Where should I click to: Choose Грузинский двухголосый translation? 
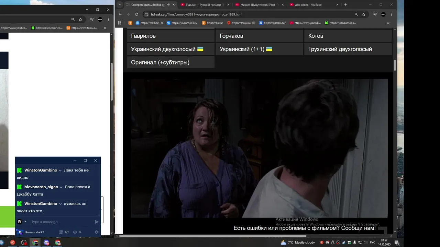point(348,49)
